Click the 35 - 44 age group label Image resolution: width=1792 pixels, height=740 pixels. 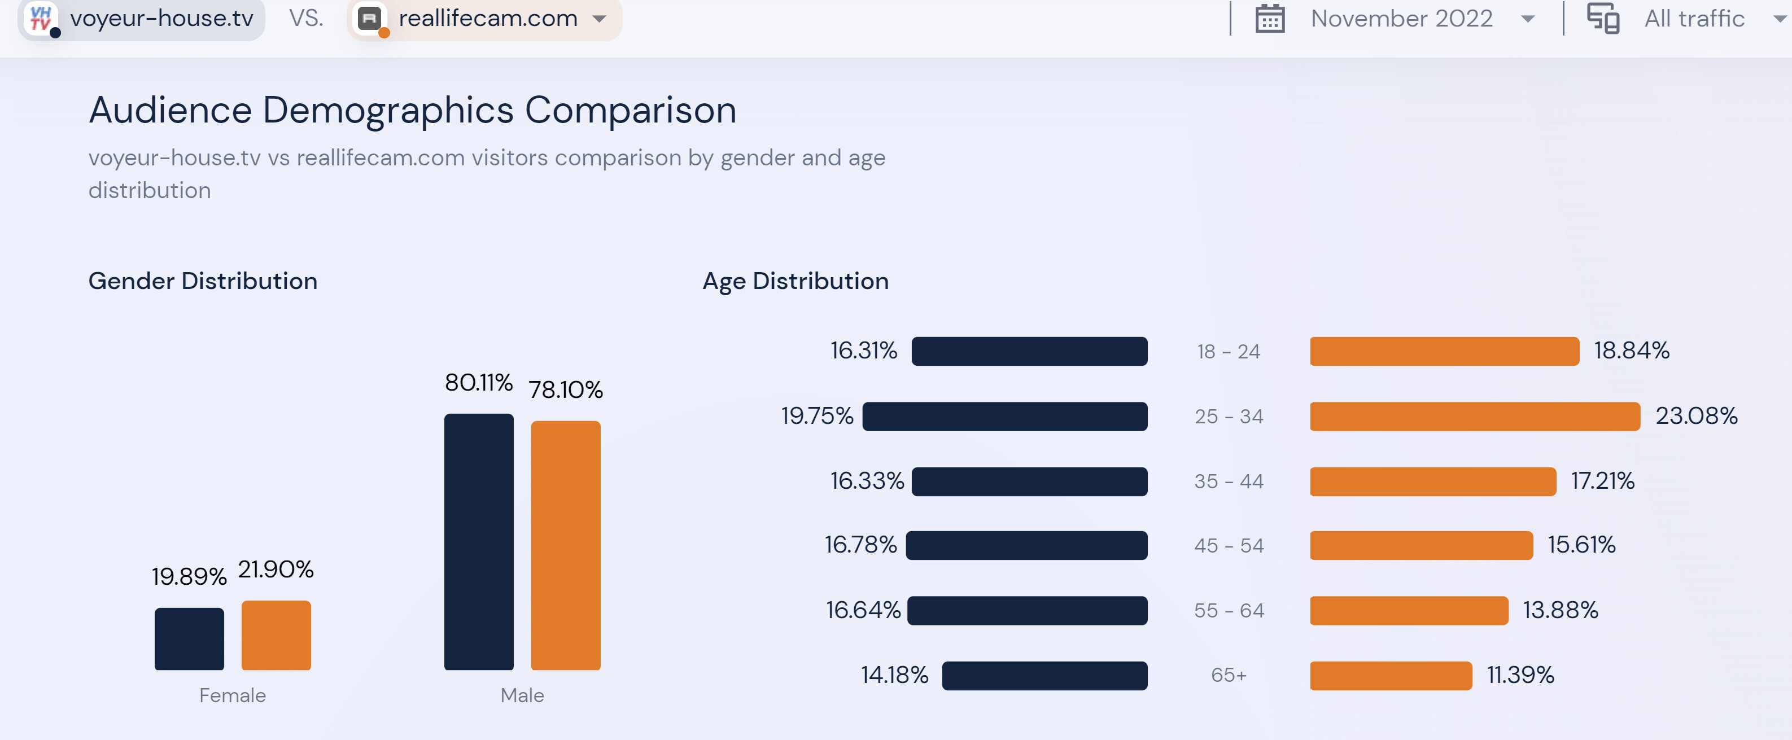pos(1228,481)
